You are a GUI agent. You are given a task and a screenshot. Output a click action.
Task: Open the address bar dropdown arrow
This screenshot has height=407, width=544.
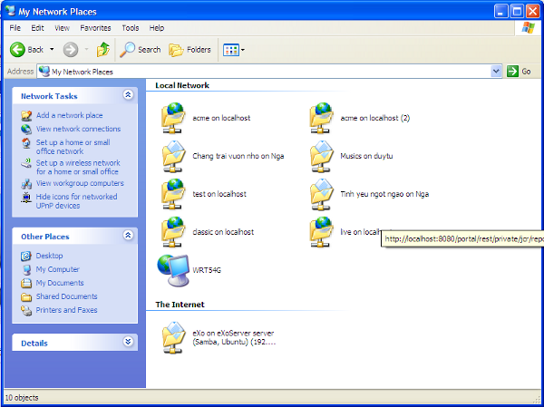496,71
